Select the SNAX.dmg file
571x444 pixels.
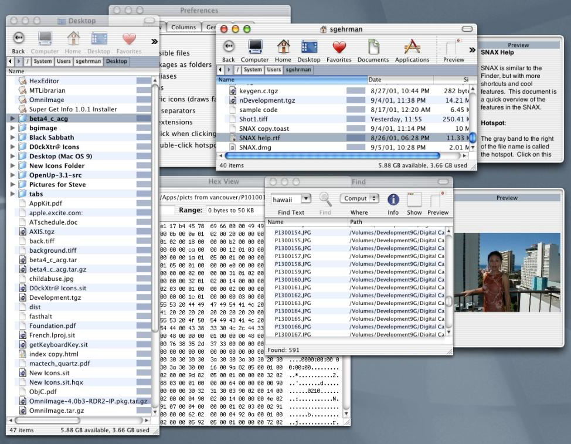(x=255, y=147)
